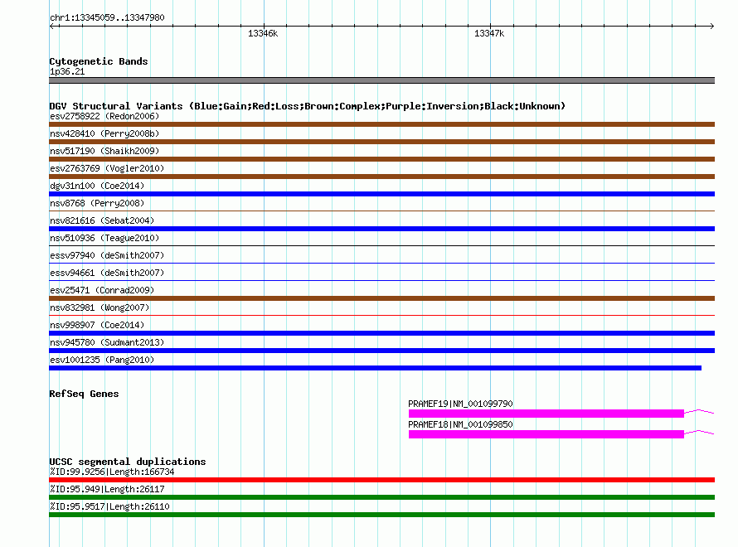Click the %ID:95.9517|Length:26110 label
The height and width of the screenshot is (547, 738).
[109, 506]
